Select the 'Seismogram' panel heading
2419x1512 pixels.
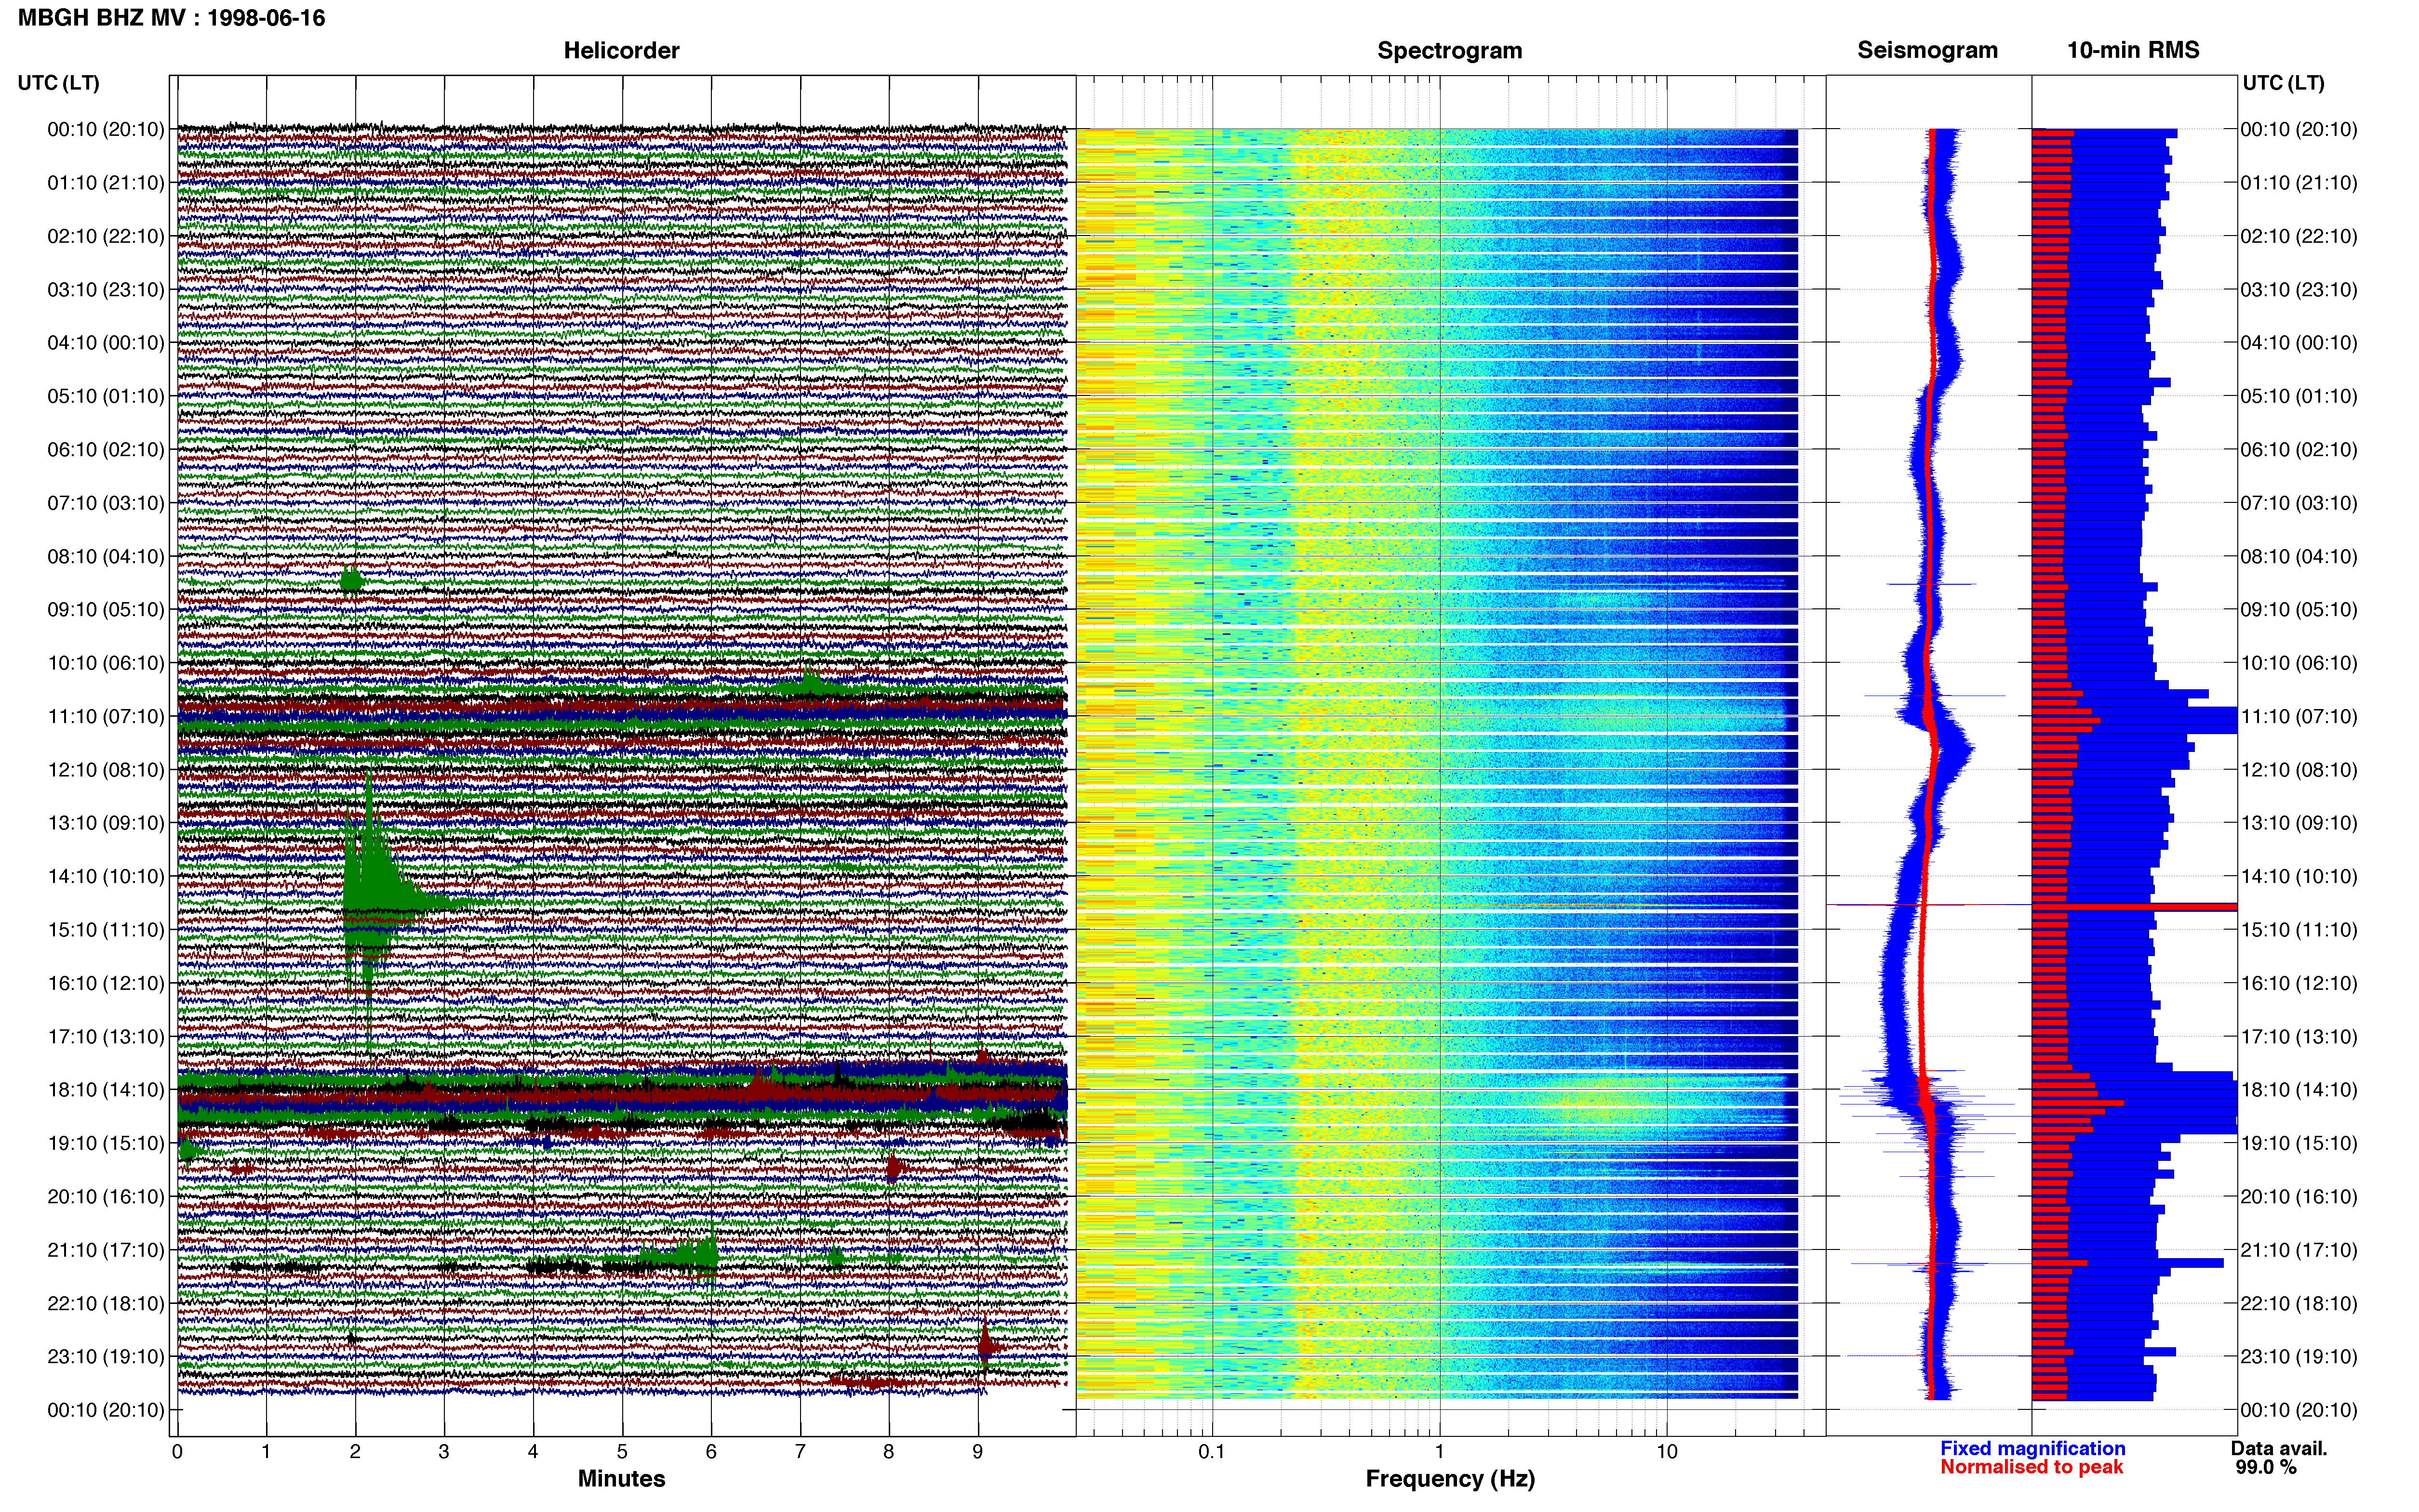pos(1927,50)
